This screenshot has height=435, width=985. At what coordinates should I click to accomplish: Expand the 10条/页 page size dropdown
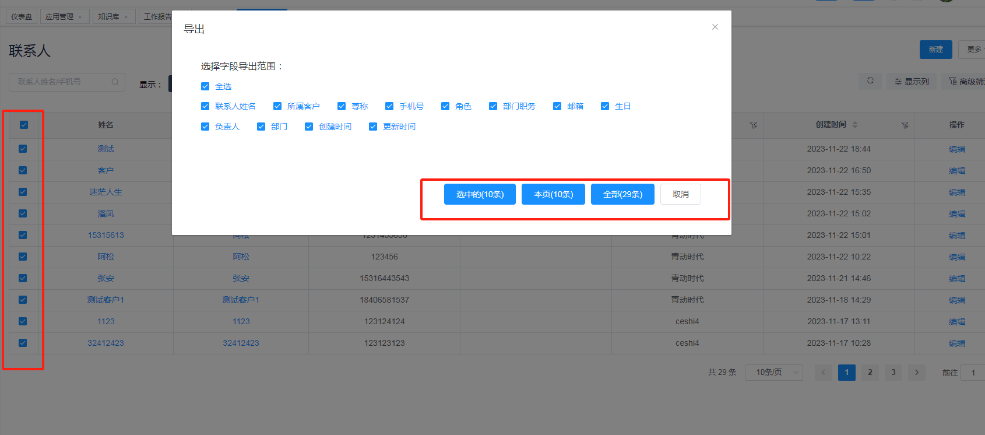[x=773, y=372]
